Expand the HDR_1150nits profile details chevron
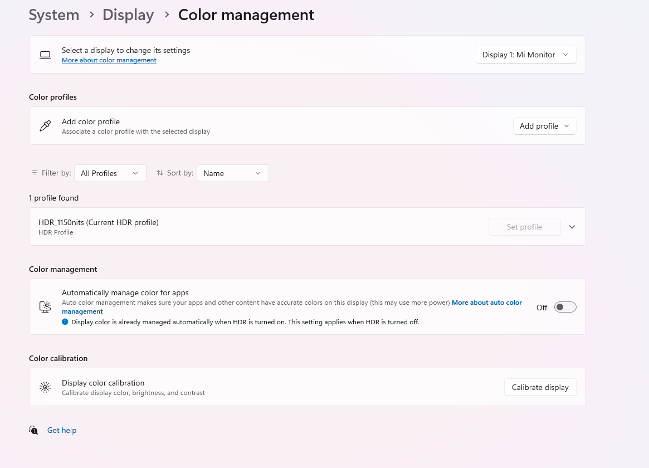649x468 pixels. point(572,227)
